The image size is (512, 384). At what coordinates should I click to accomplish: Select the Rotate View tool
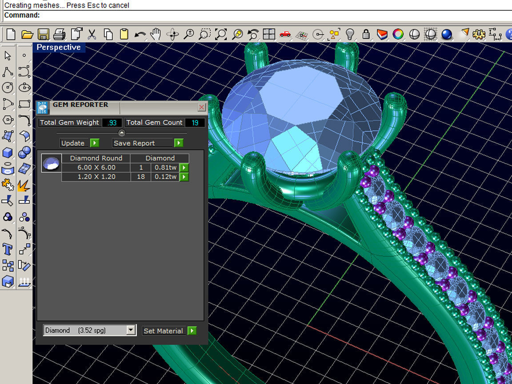coord(172,34)
